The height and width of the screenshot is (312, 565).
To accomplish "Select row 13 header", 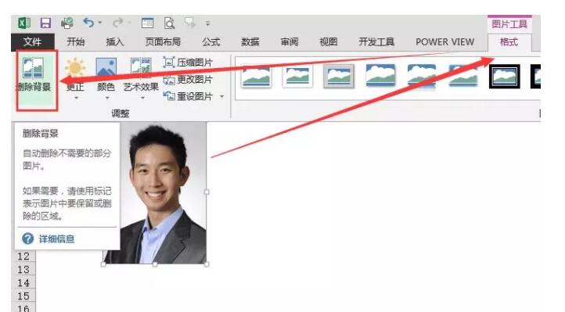I will click(23, 270).
